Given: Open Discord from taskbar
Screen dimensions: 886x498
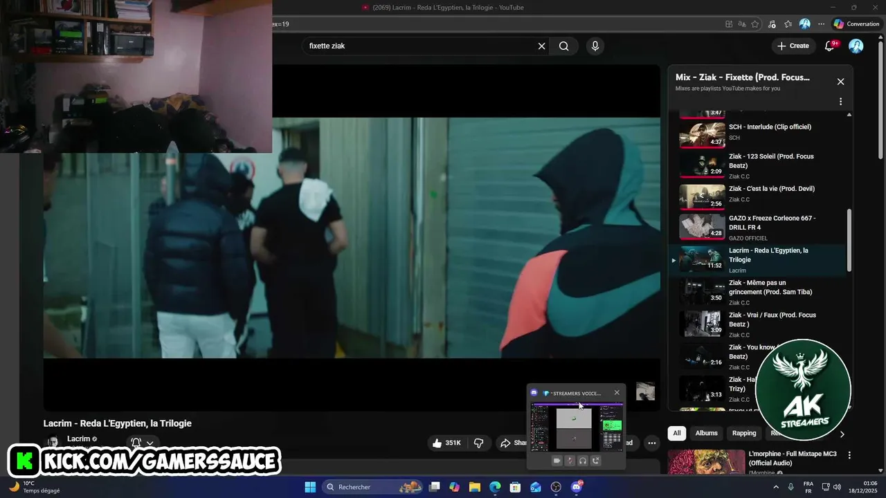Looking at the screenshot, I should click(x=576, y=487).
